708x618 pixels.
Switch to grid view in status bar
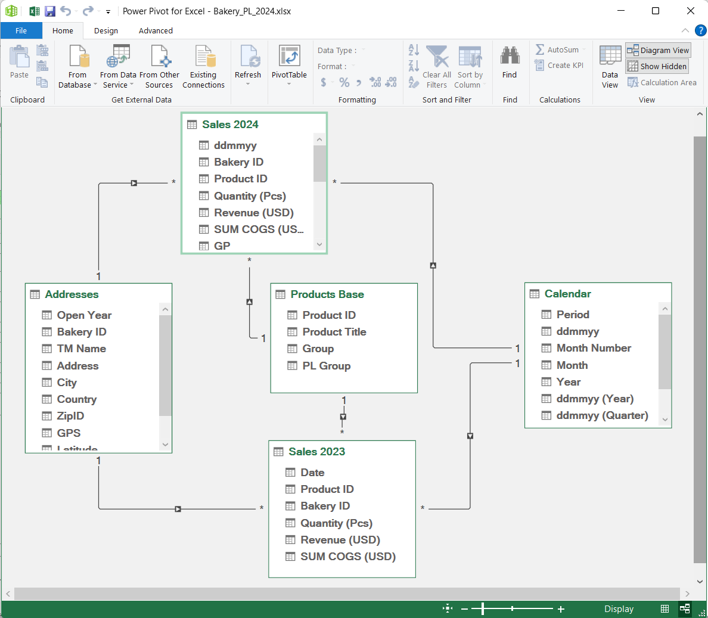pyautogui.click(x=664, y=608)
